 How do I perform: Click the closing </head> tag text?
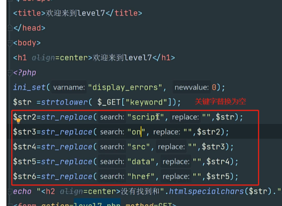click(x=29, y=28)
